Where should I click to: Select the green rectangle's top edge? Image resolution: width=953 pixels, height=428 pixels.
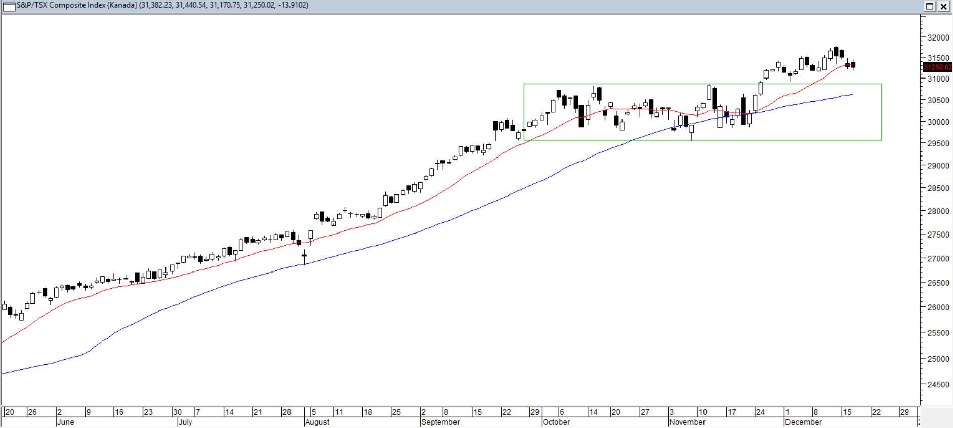(702, 84)
